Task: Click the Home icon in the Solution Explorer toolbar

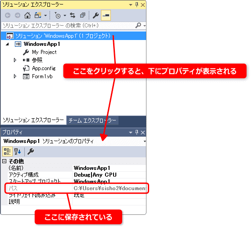Action: 27,15
